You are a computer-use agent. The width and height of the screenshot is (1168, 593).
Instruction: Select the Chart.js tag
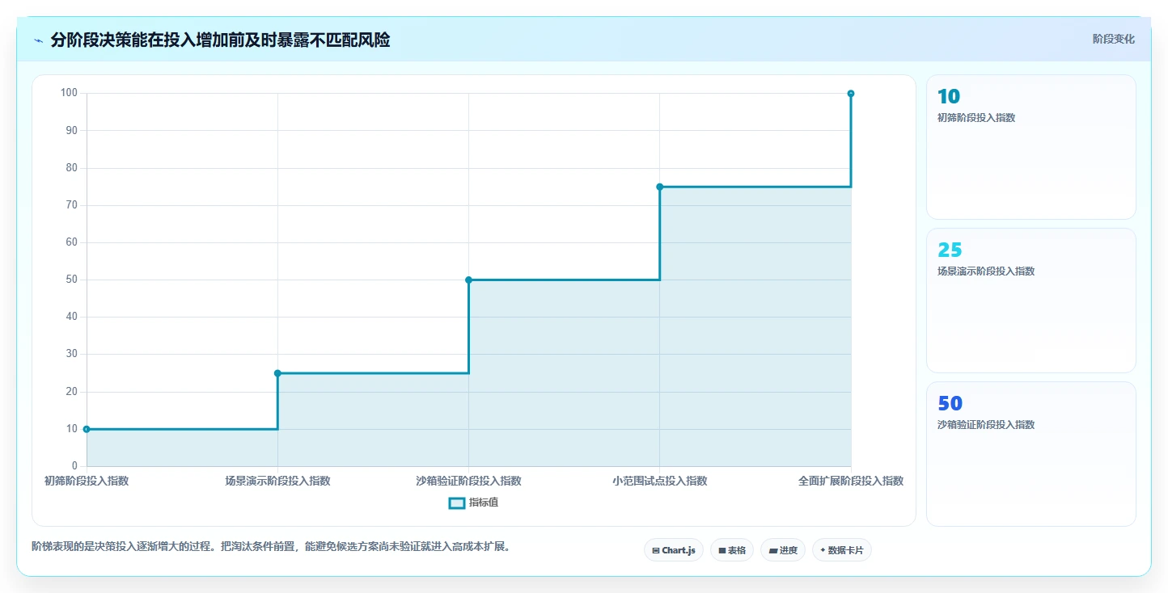[x=674, y=550]
